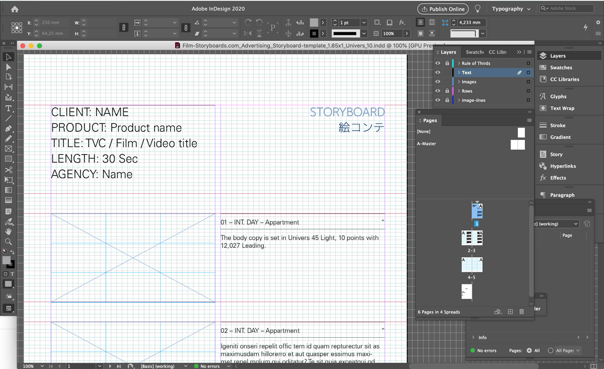The image size is (604, 369).
Task: Click the create new page icon
Action: click(x=510, y=312)
